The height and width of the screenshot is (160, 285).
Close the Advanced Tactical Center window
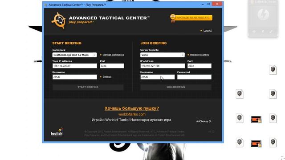pos(217,4)
